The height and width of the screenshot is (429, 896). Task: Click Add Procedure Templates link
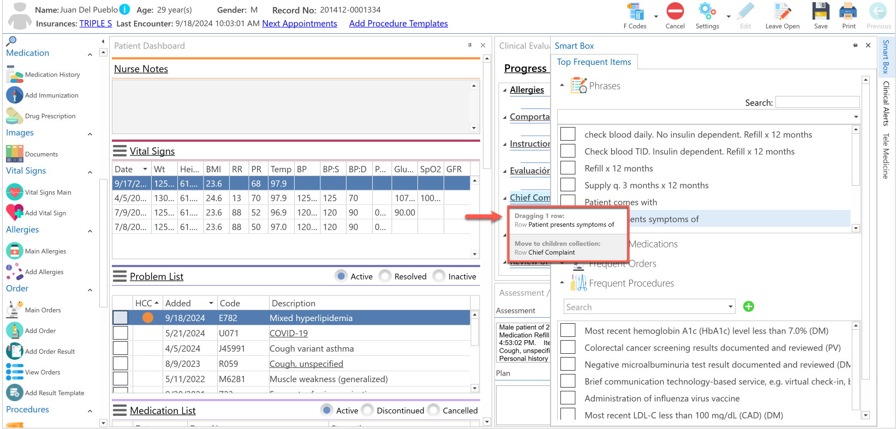tap(398, 23)
